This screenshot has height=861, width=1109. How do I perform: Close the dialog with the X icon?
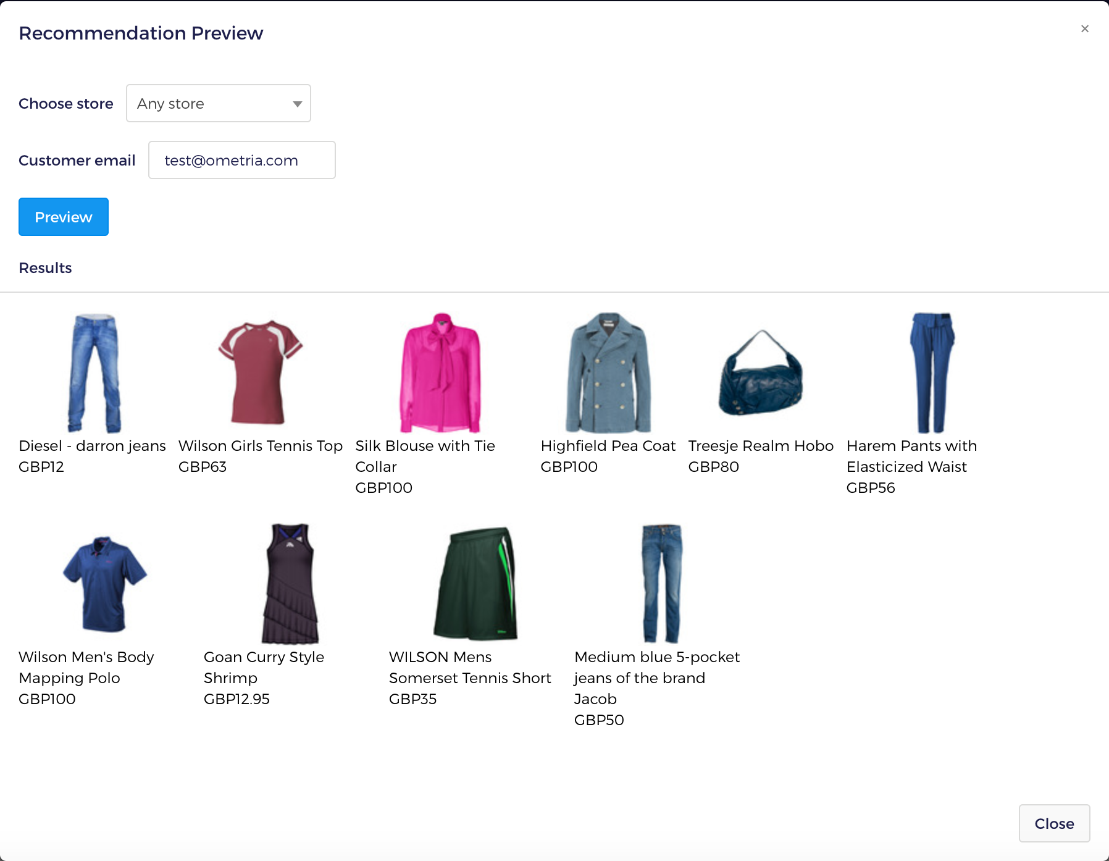(1084, 29)
